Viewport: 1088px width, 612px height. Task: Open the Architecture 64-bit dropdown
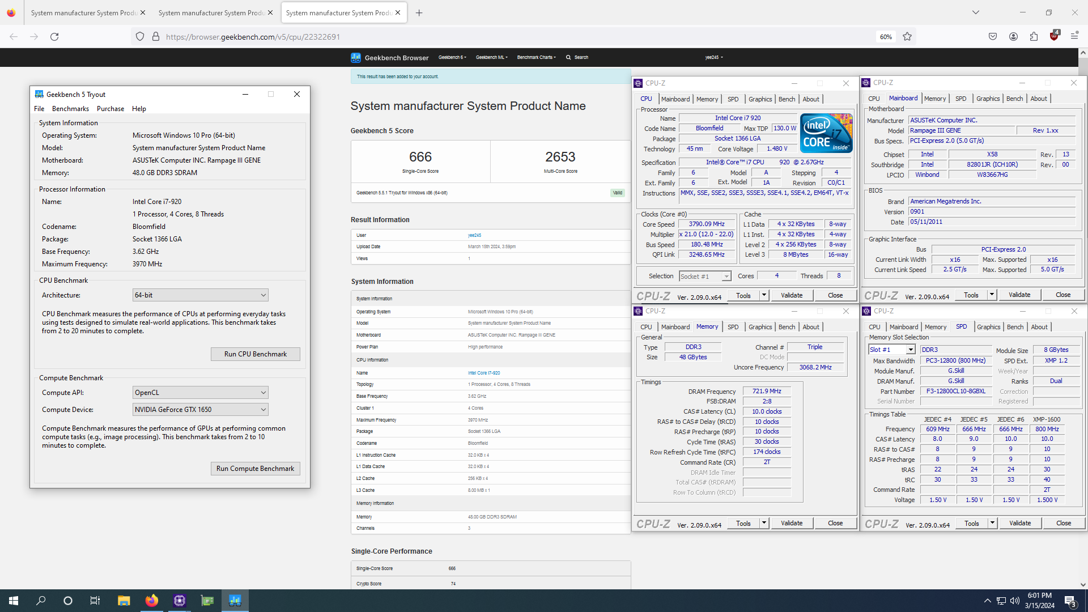click(200, 295)
